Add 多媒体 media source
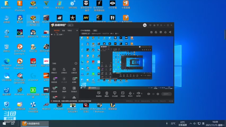226x127 pixels. [123, 94]
